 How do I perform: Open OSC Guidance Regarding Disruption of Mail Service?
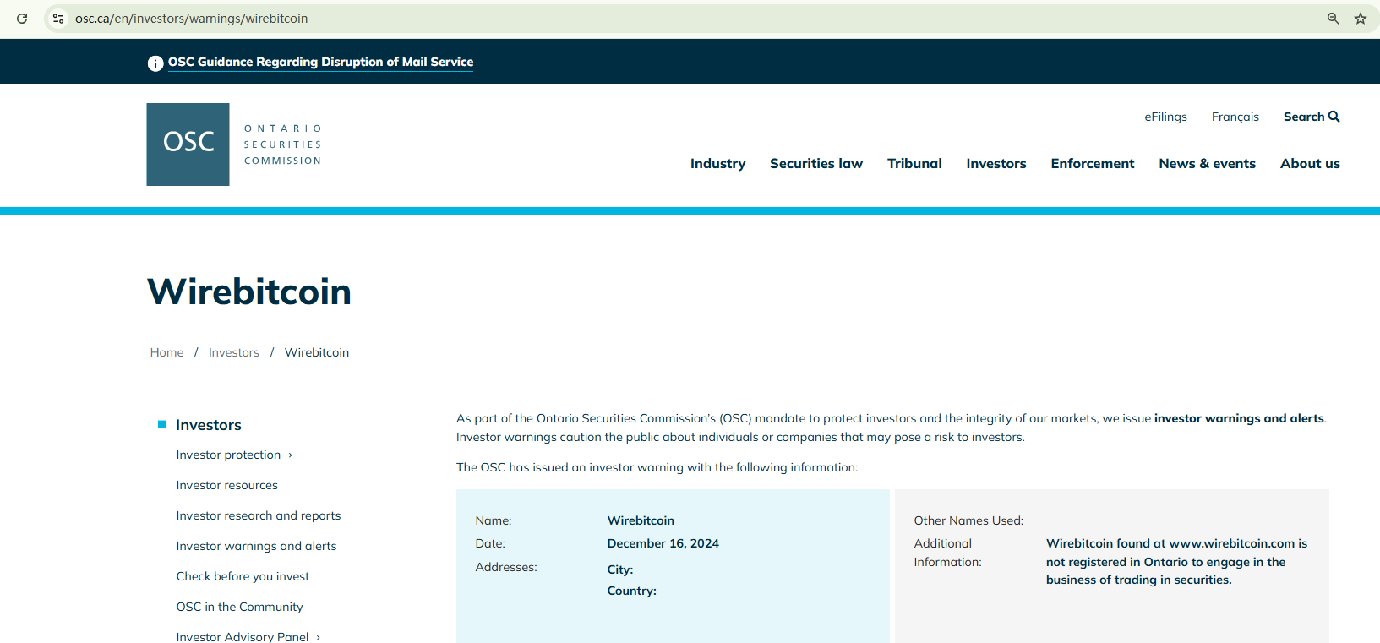[x=320, y=63]
